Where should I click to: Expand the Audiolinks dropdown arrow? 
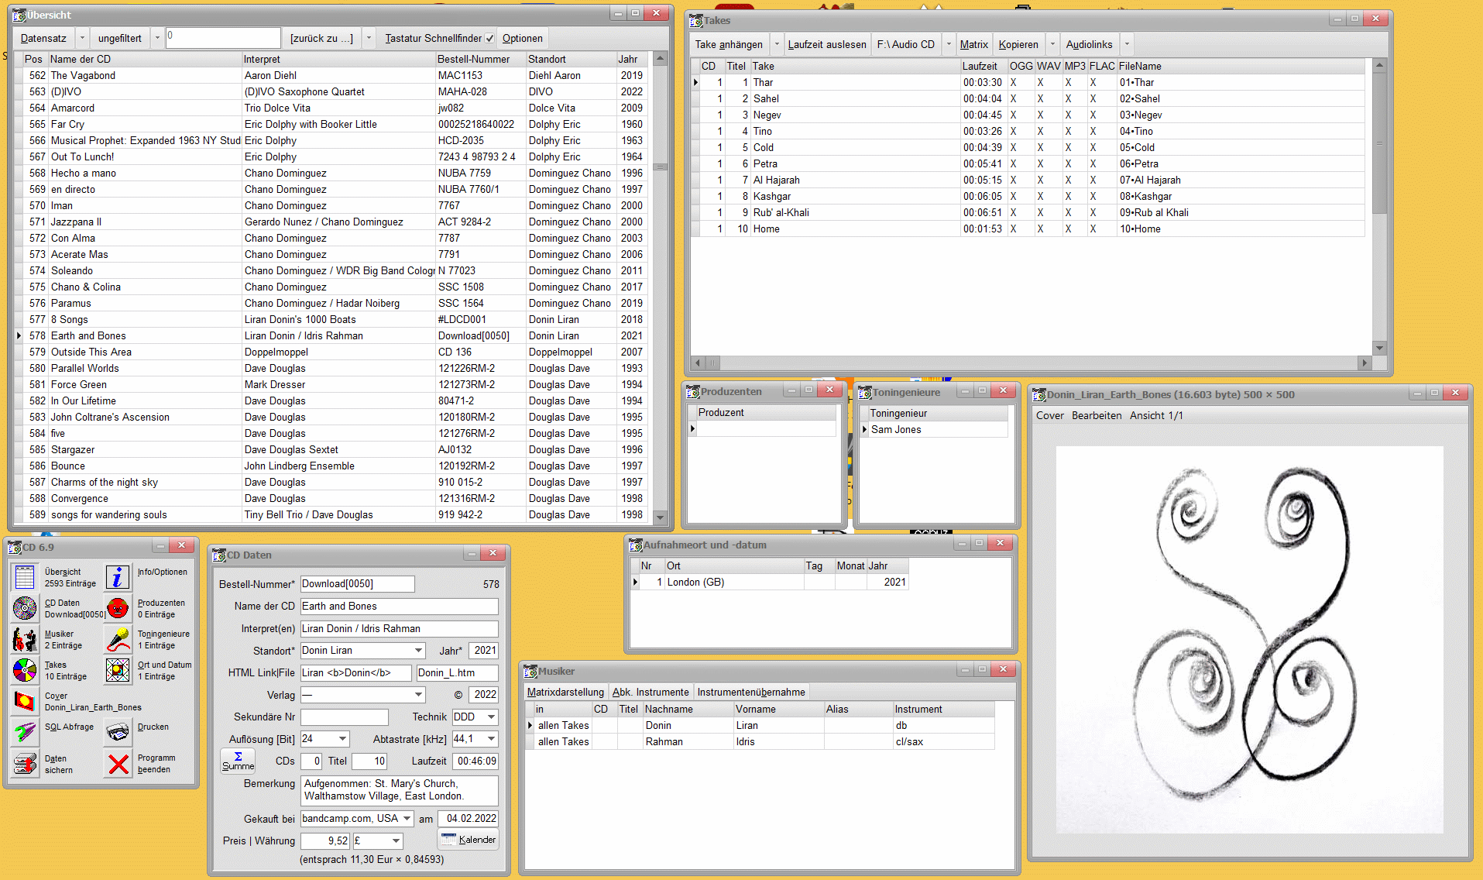click(1127, 44)
